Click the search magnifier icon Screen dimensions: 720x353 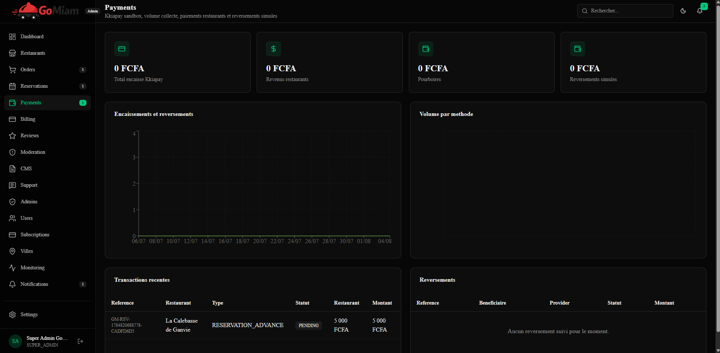tap(585, 11)
